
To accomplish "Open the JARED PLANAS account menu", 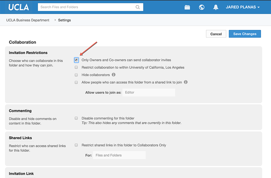I will pos(243,7).
